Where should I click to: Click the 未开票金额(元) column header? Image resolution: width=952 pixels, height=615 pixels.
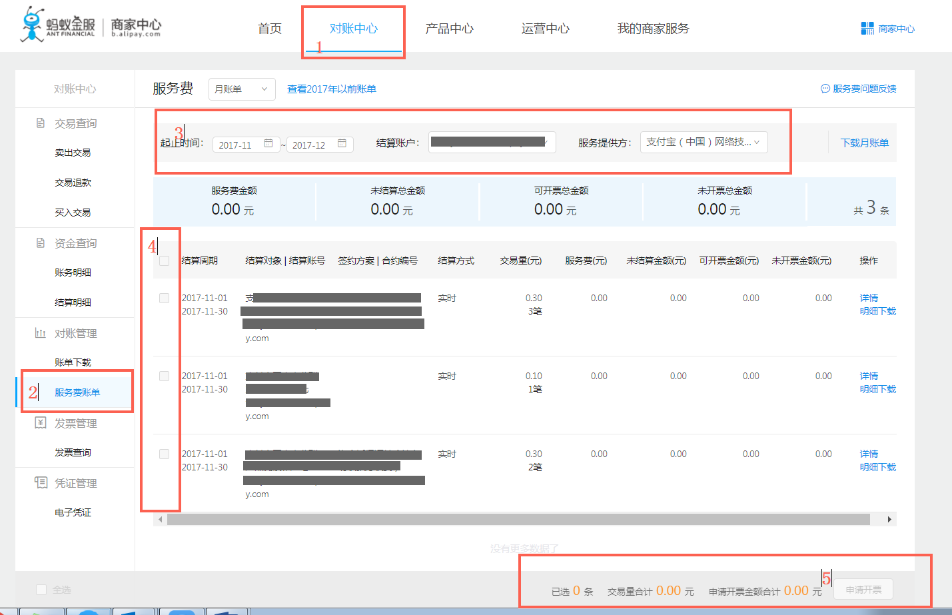click(x=801, y=261)
